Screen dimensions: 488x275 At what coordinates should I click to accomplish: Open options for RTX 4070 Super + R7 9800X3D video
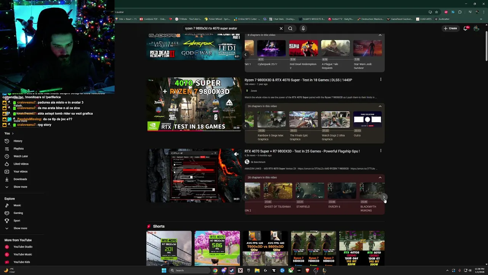(380, 150)
